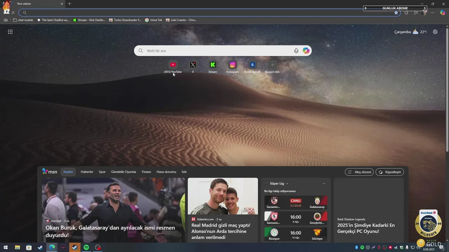
Task: Open The best ChatBot bookmark
Action: point(53,20)
